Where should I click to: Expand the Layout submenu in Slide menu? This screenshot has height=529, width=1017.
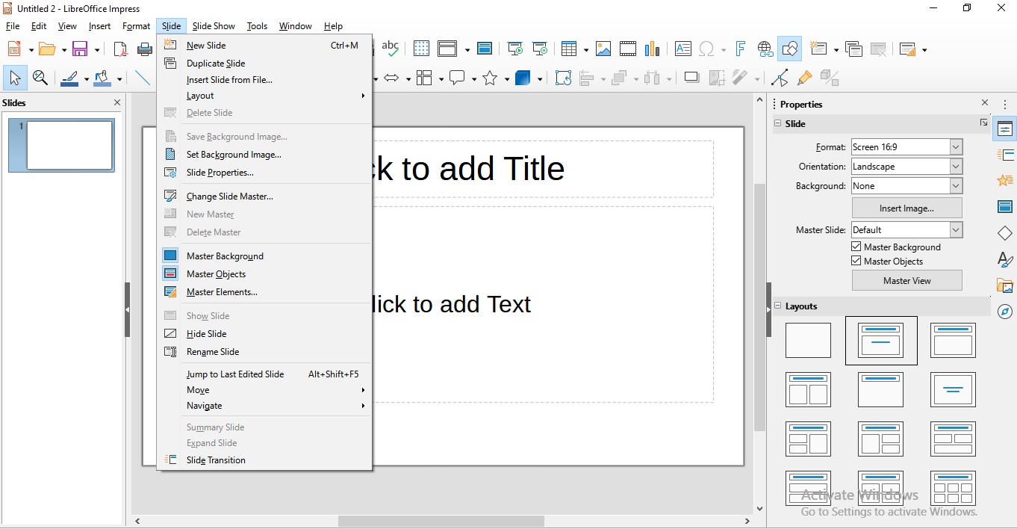(x=264, y=96)
